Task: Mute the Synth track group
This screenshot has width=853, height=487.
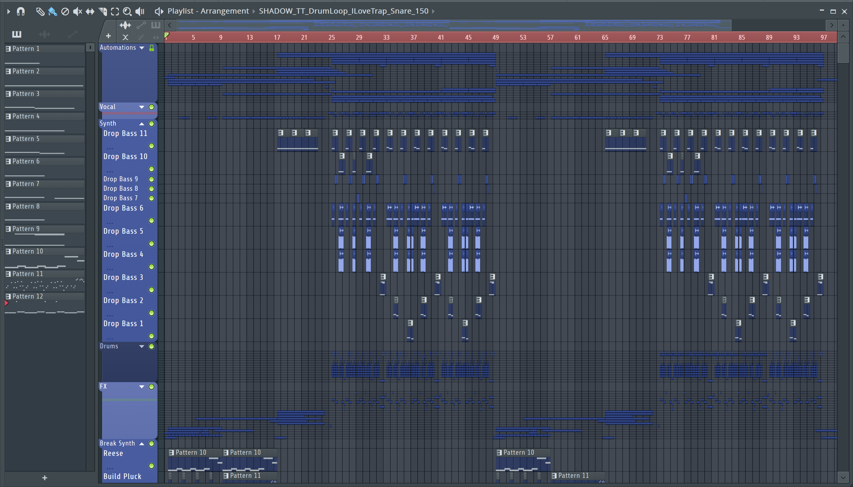Action: 151,124
